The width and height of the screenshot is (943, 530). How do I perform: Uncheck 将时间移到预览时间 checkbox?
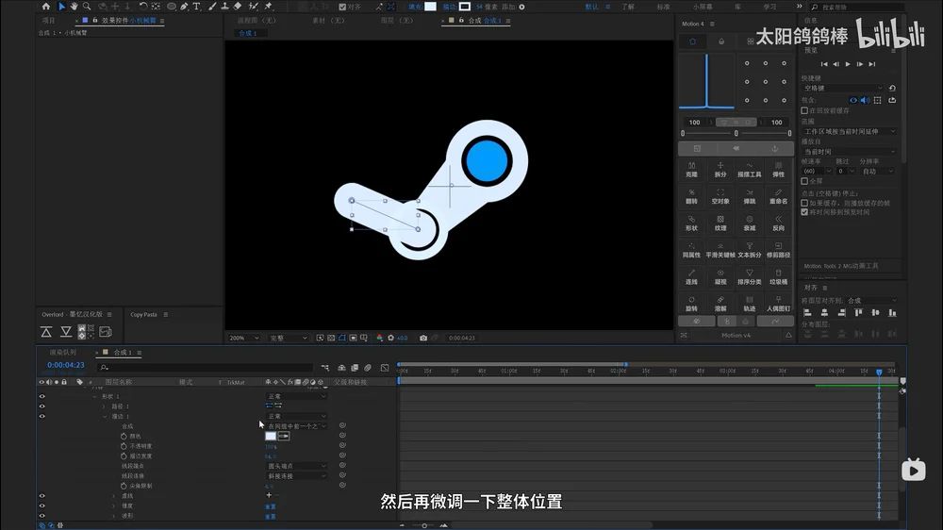coord(804,212)
